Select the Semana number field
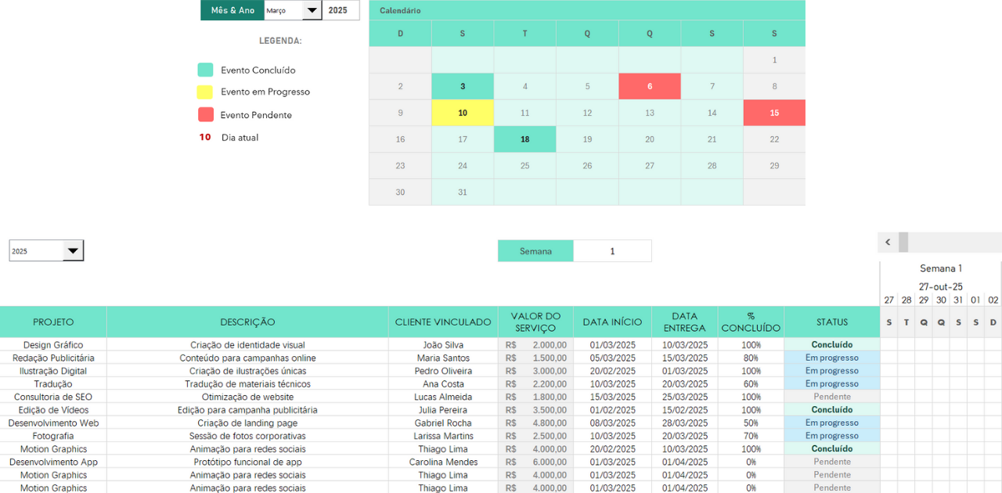 point(612,251)
